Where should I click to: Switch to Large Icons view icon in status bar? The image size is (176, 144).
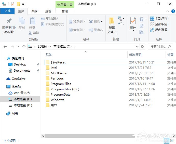click(172, 141)
